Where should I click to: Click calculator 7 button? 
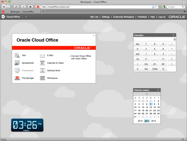coord(146,44)
